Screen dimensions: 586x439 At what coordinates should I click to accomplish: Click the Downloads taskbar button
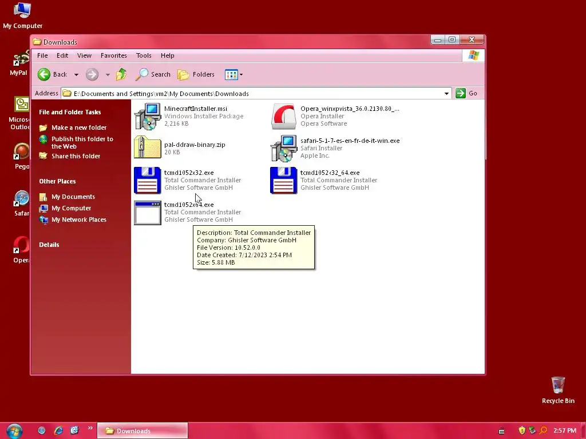click(142, 431)
